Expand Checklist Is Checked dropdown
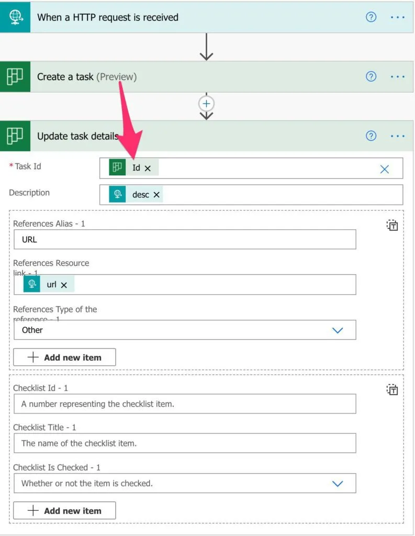The height and width of the screenshot is (536, 415). tap(338, 483)
